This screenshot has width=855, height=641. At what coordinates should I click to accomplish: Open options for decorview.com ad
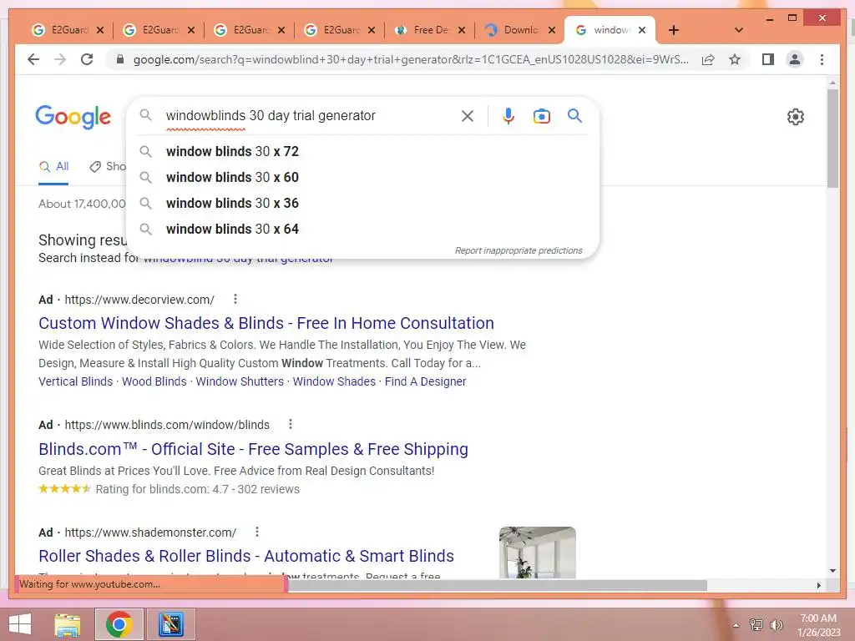click(235, 299)
